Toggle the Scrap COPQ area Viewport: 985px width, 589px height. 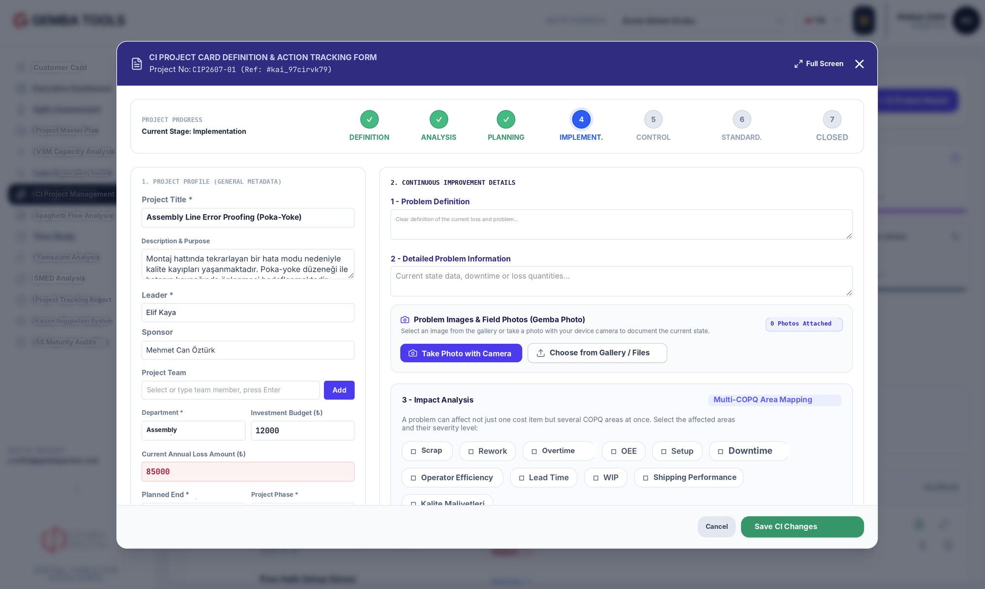coord(427,451)
